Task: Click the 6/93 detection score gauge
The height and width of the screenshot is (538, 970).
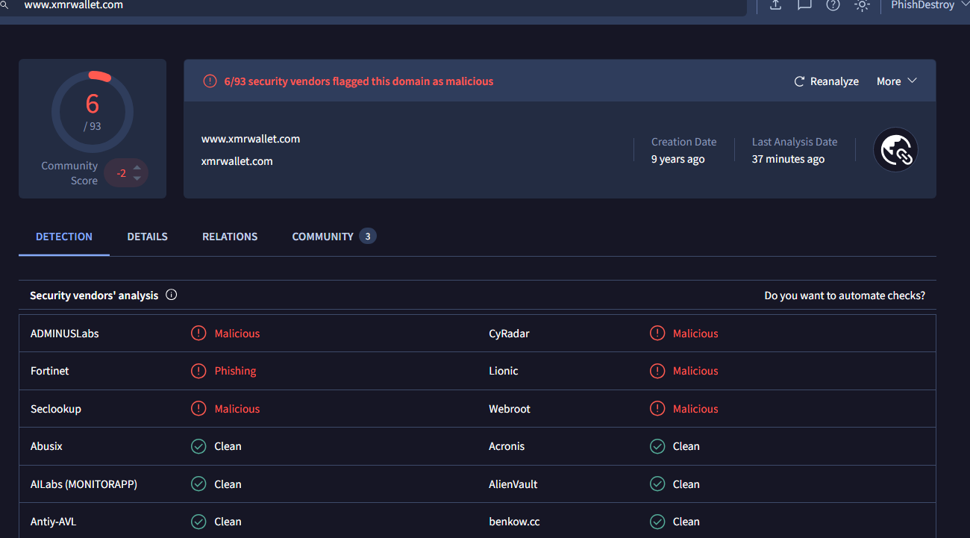Action: tap(92, 110)
